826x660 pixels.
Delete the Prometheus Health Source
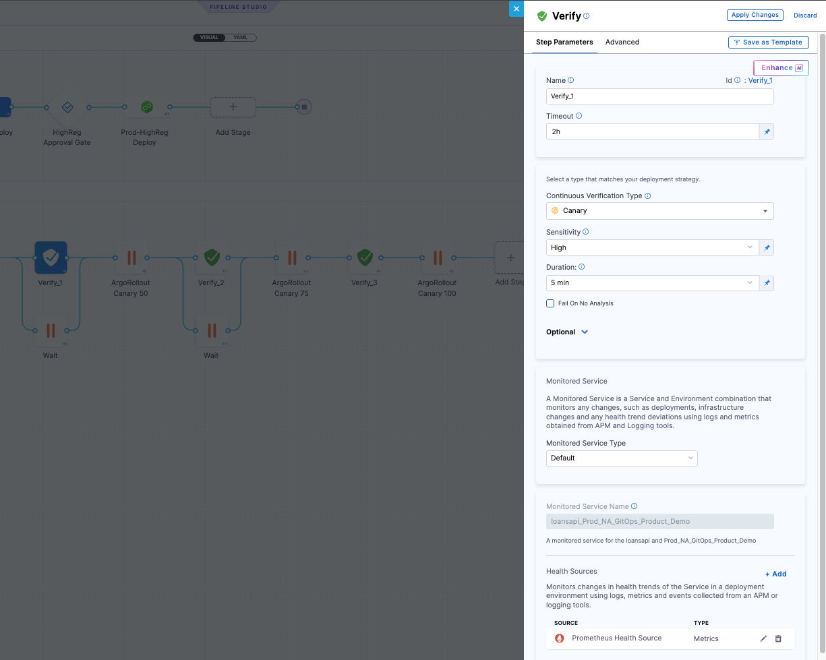click(778, 638)
